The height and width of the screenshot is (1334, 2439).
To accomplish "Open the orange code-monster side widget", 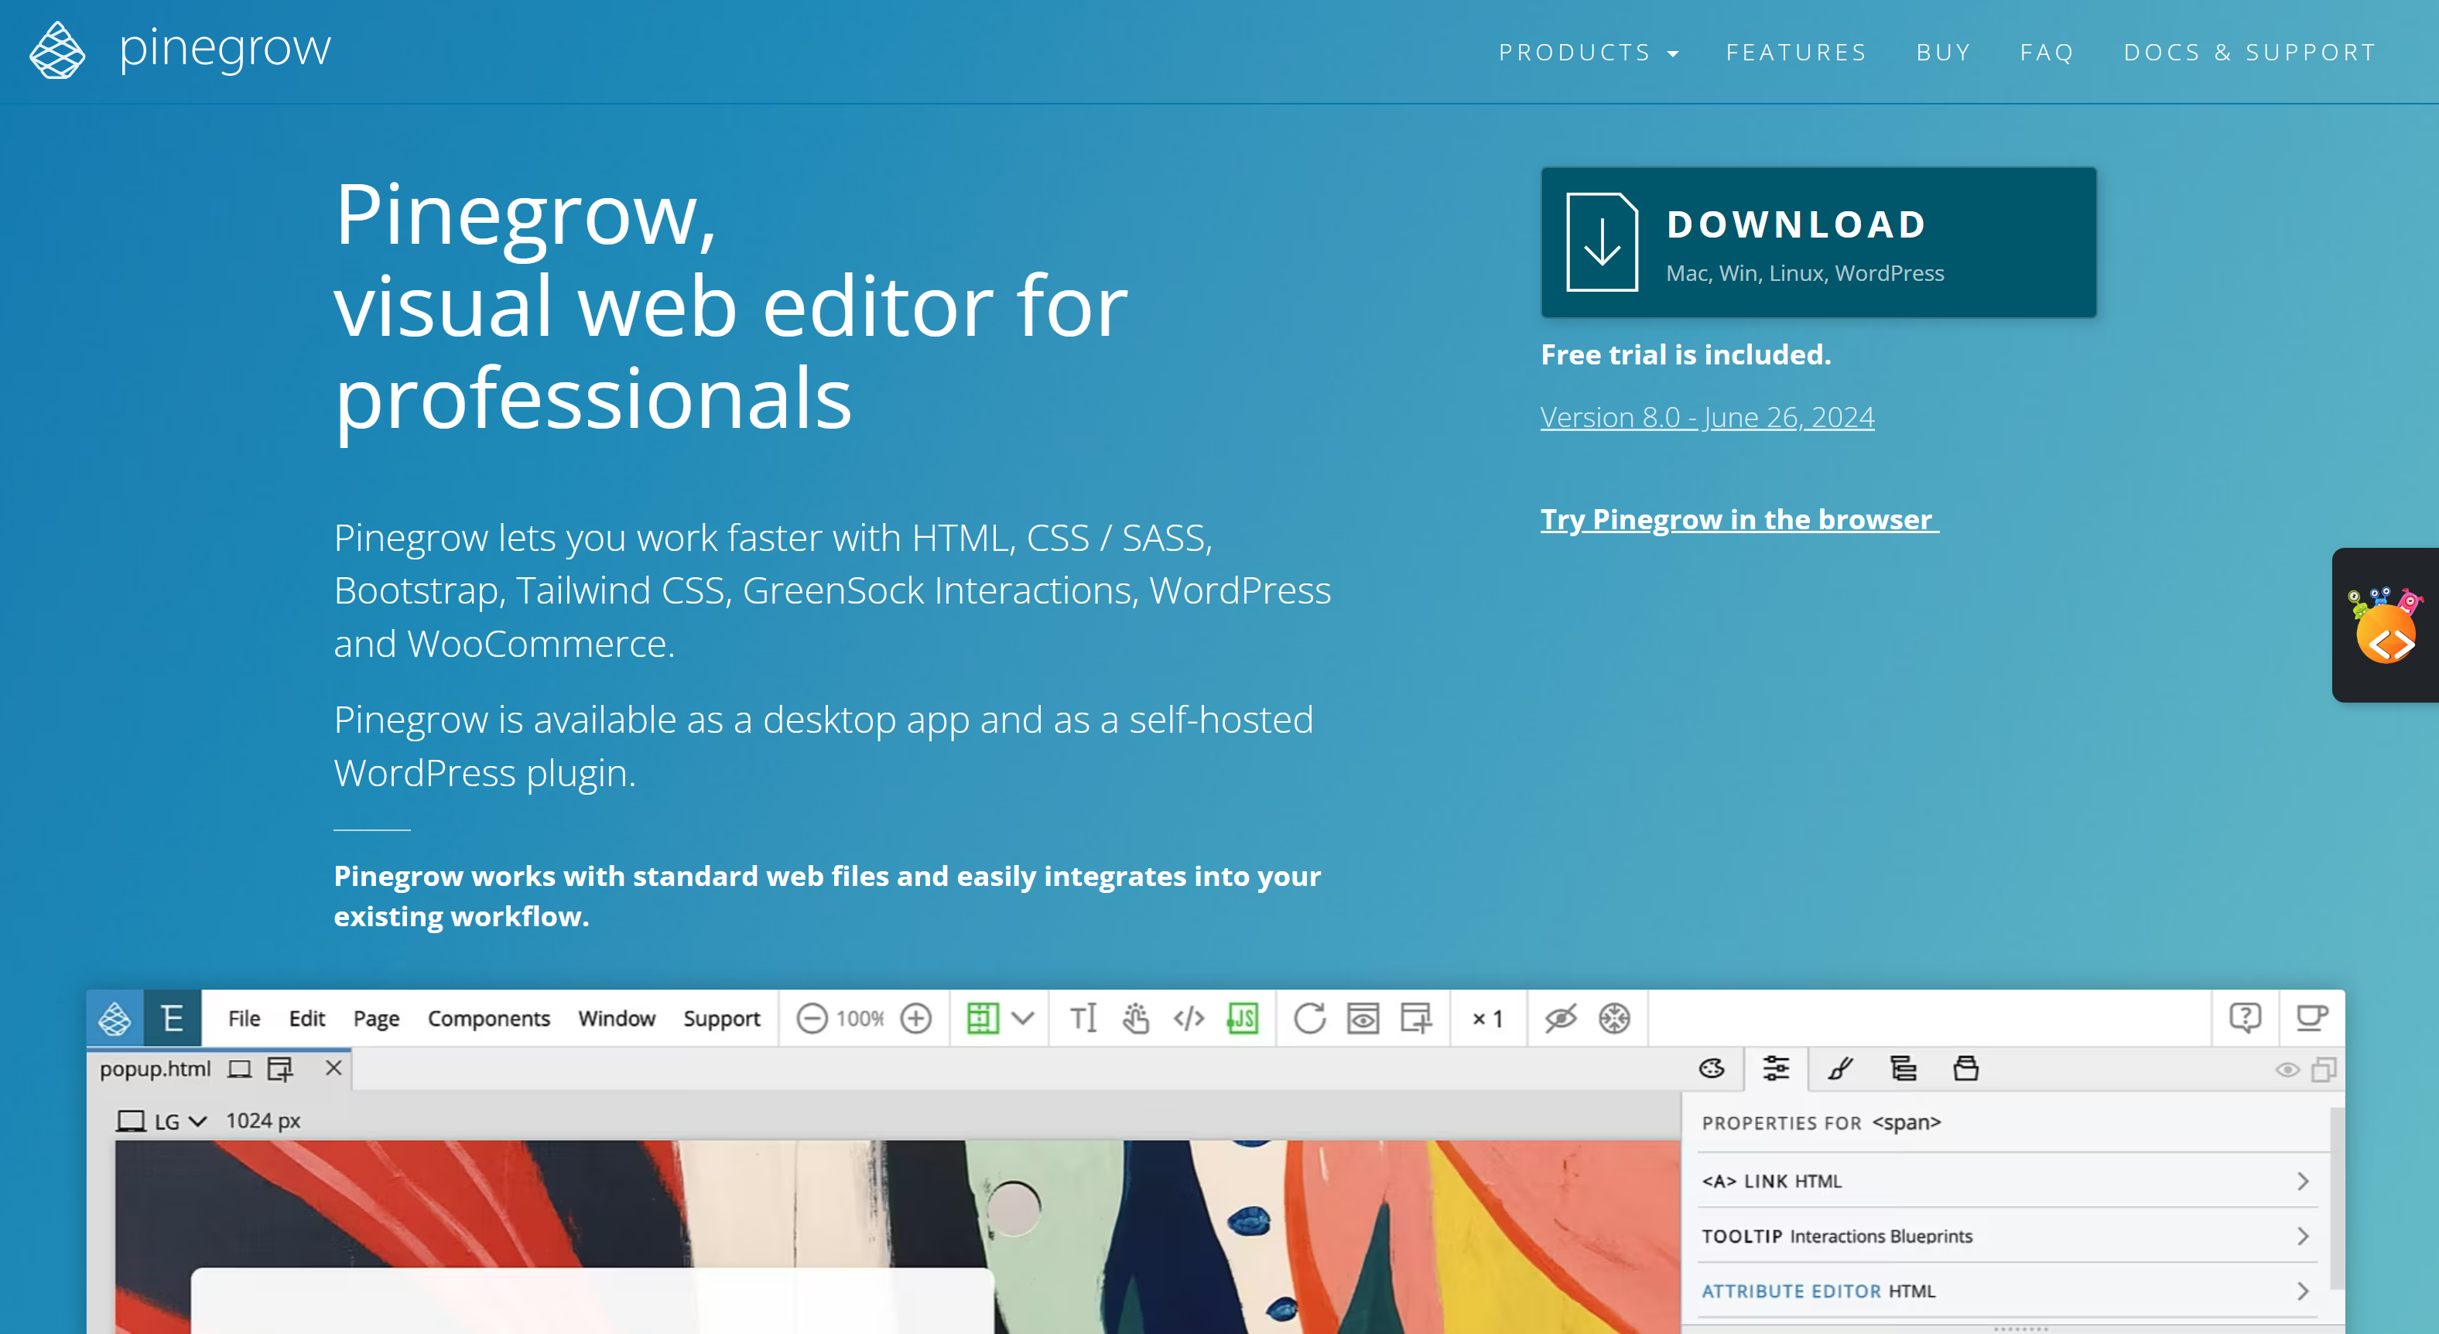I will click(x=2385, y=625).
